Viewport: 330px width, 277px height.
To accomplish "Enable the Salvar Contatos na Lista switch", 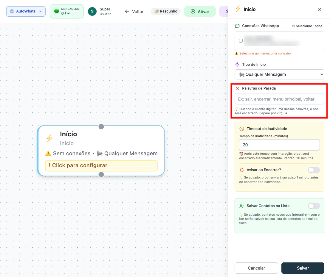I will (314, 206).
